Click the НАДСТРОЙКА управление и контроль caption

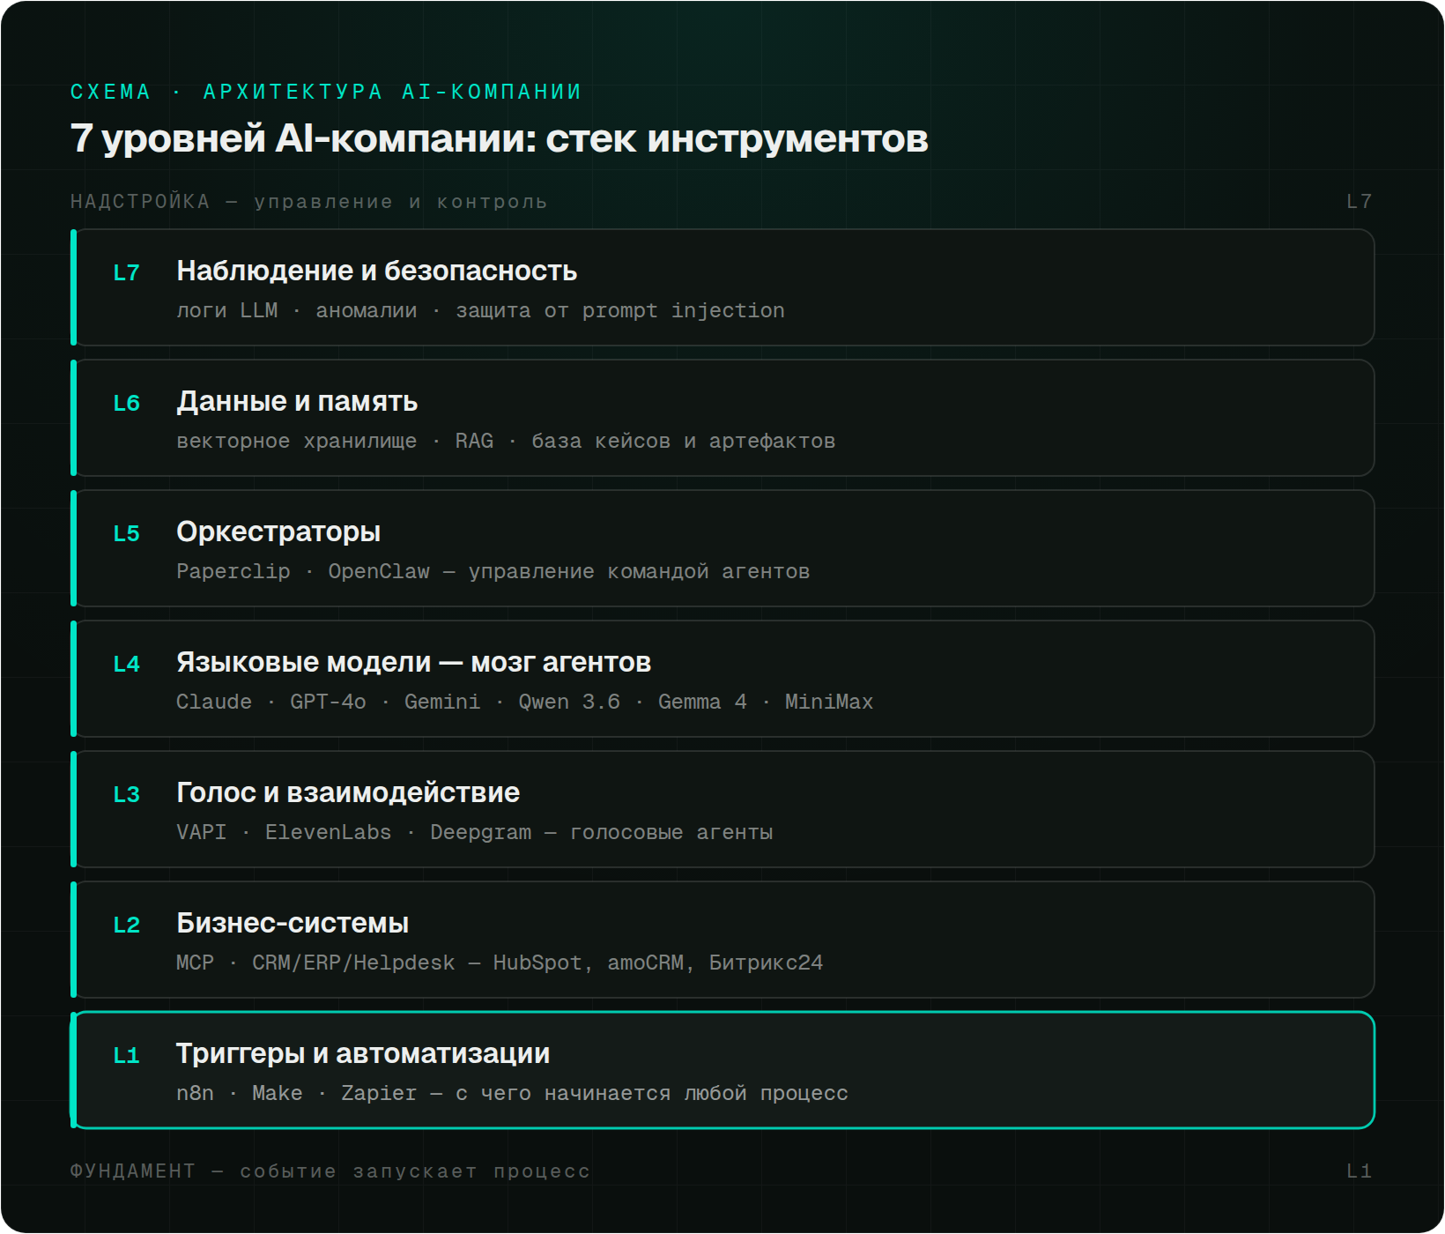[309, 202]
